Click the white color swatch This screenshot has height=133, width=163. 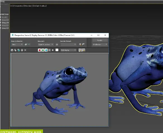pyautogui.click(x=57, y=50)
